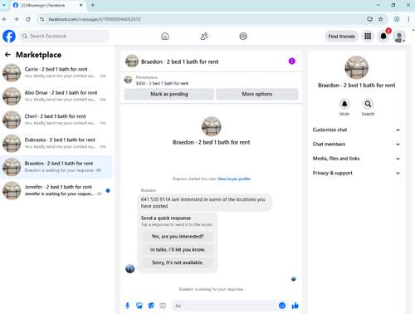Choose a sticker icon in composer

click(x=151, y=306)
